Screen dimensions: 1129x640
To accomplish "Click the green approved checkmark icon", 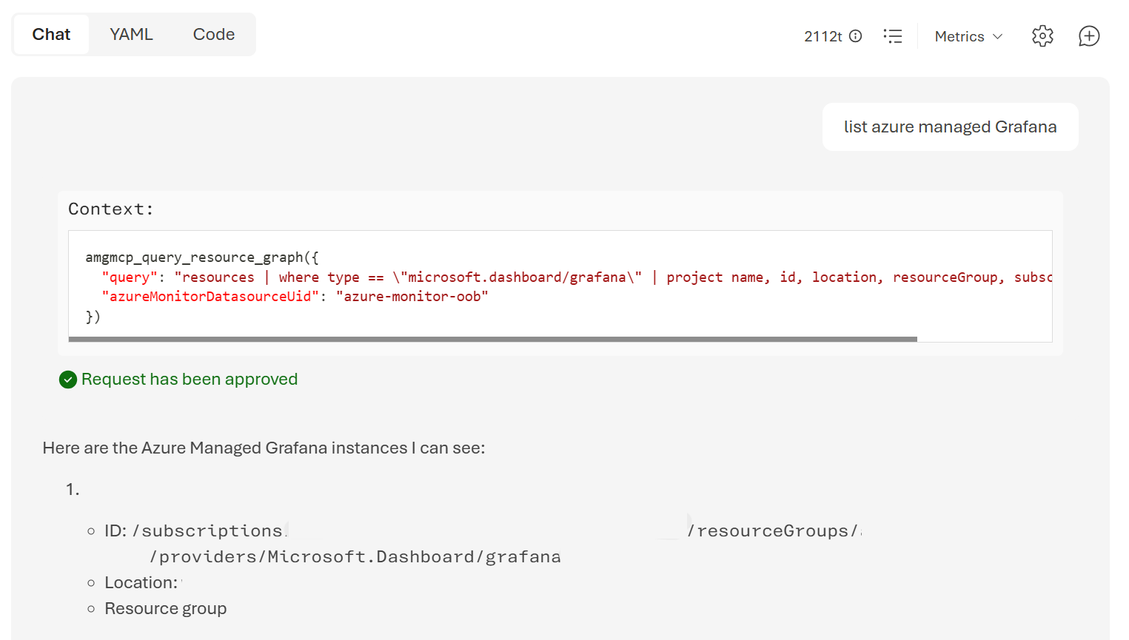I will click(68, 380).
